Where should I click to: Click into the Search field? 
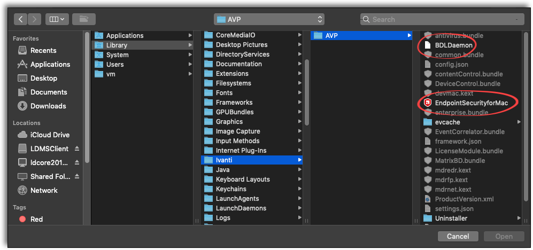coord(444,19)
